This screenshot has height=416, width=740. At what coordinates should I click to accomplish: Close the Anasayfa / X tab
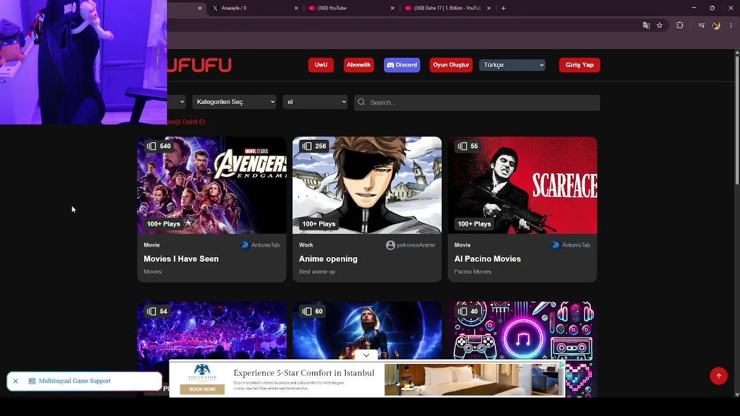pos(297,8)
